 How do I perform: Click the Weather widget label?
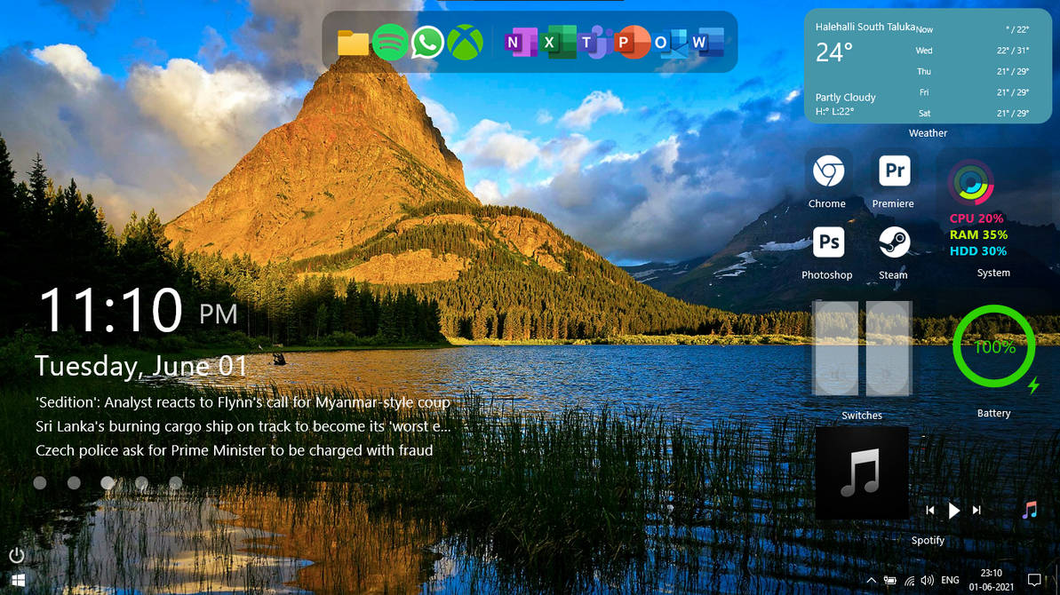[x=928, y=134]
